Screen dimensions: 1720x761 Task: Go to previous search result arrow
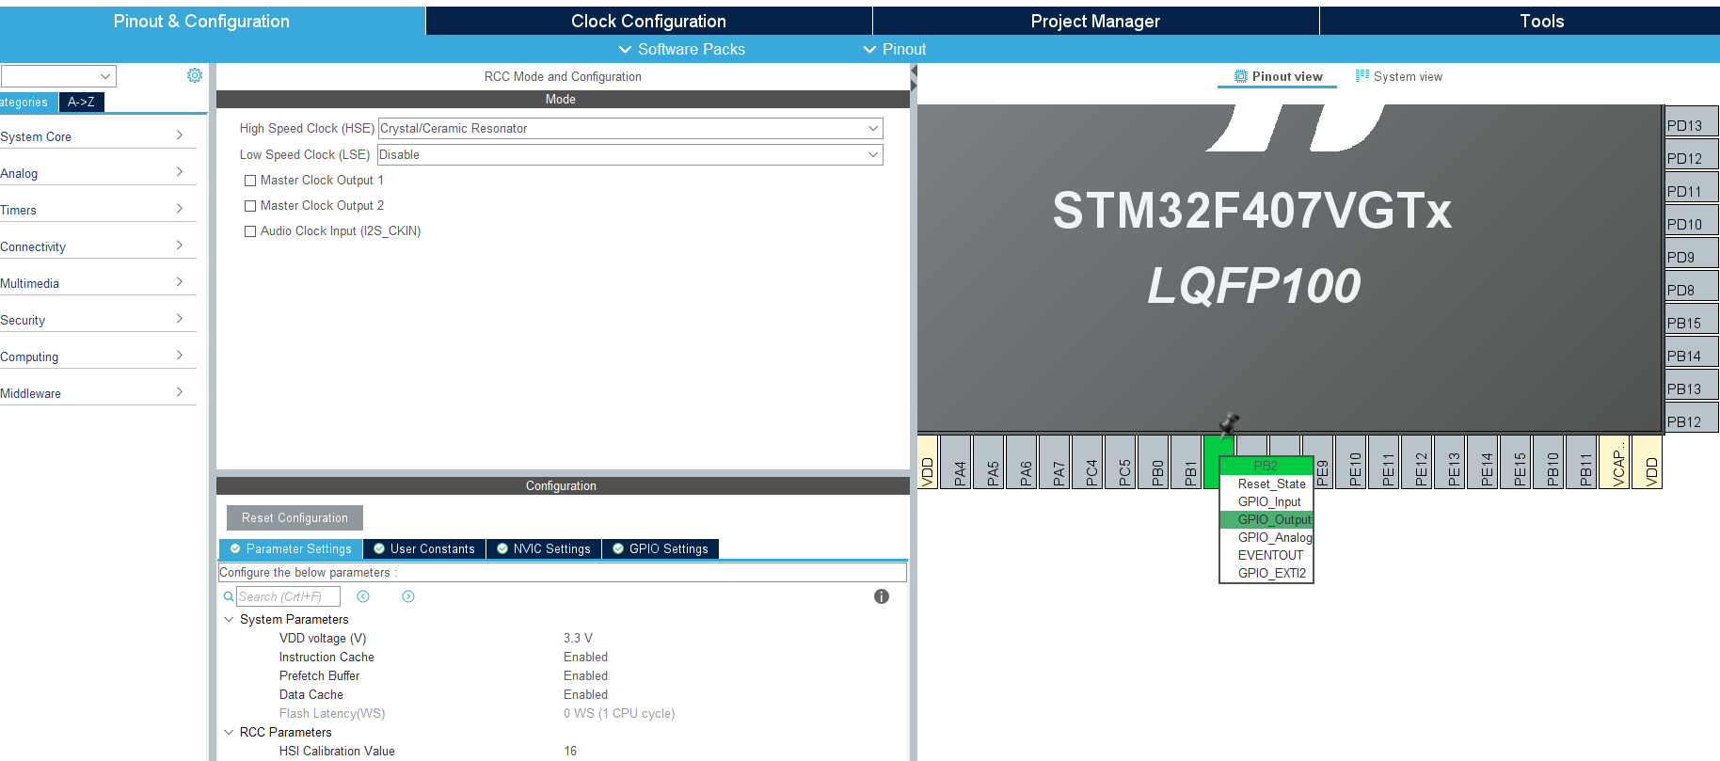pyautogui.click(x=363, y=596)
